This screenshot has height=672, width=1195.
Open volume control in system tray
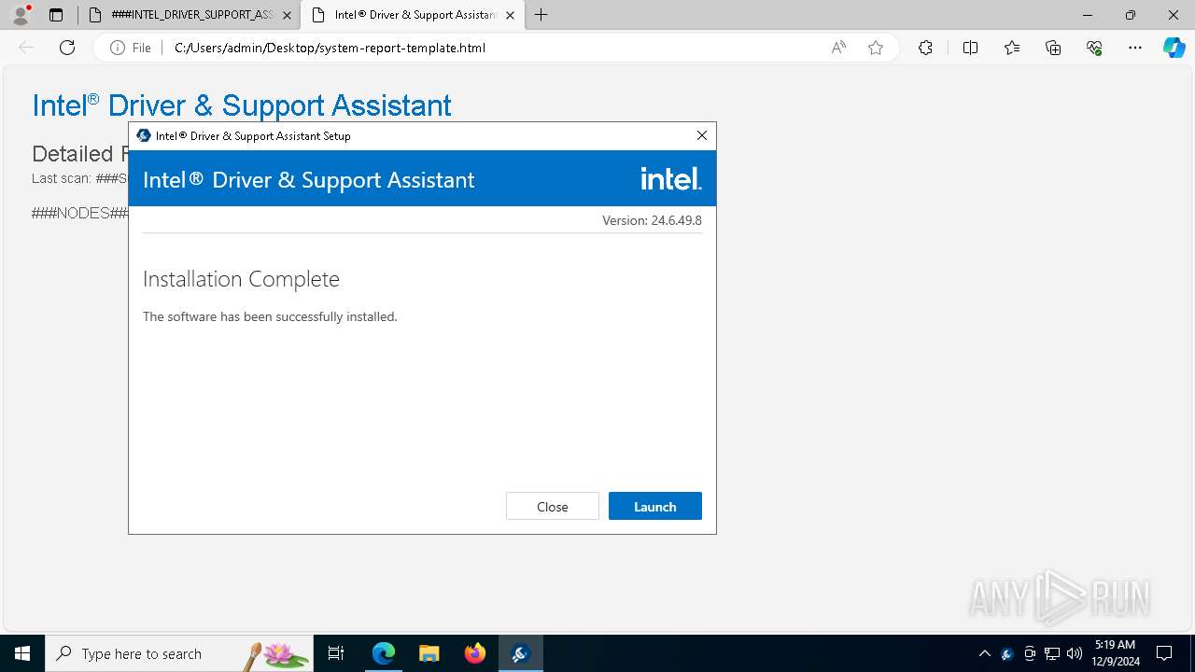1075,653
